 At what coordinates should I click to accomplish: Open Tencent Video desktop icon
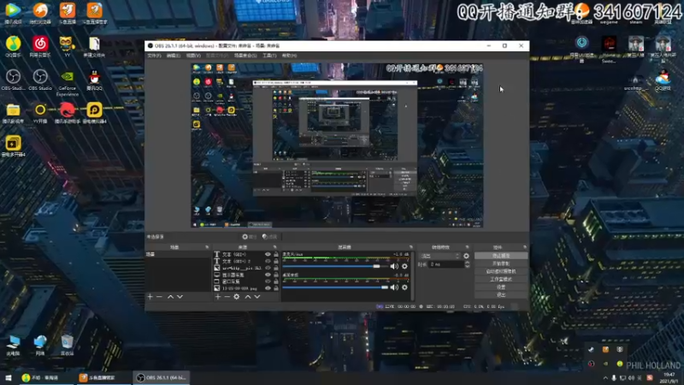13,14
